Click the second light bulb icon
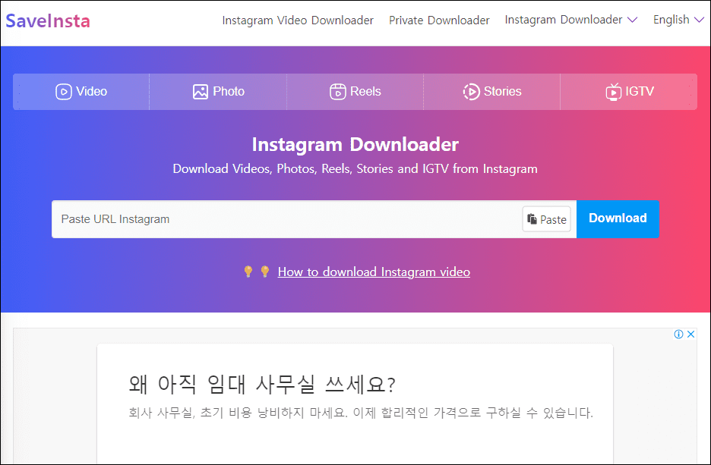This screenshot has width=711, height=465. [265, 272]
